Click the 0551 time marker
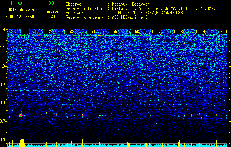This screenshot has height=147, width=231. [25, 32]
